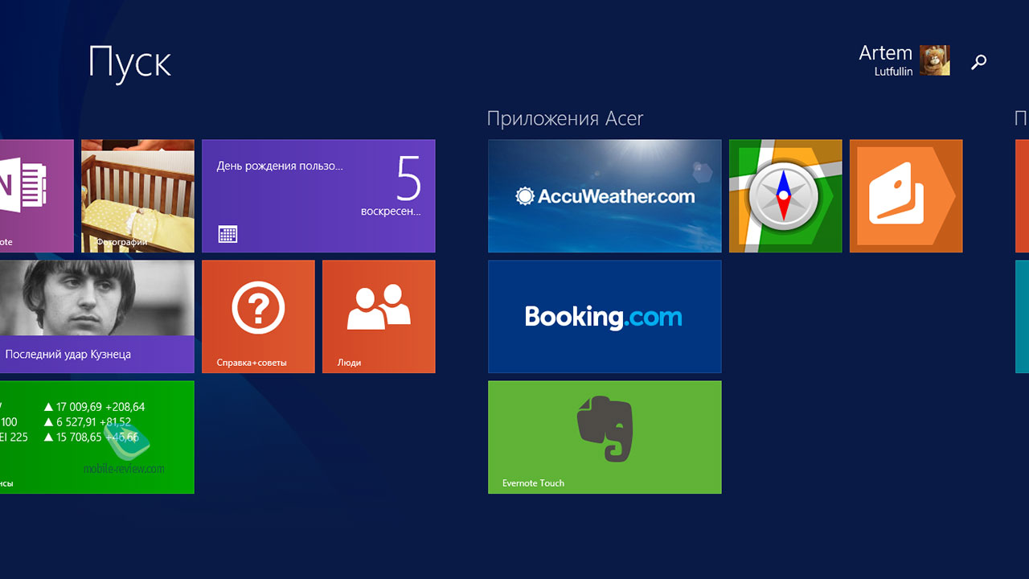Click the search magnifier icon
Viewport: 1029px width, 579px height.
978,62
